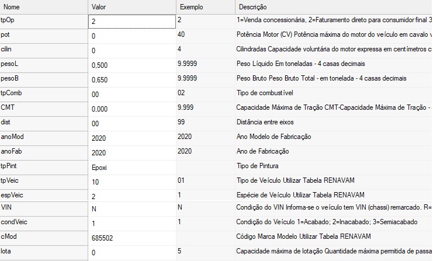Edit the espVeic value cell

tap(131, 196)
